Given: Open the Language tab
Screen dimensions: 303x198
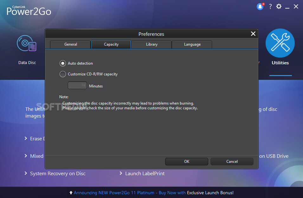Looking at the screenshot, I should tap(192, 44).
